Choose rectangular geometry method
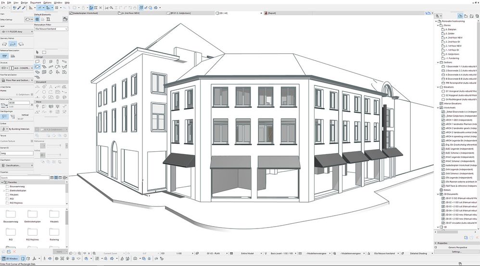The image size is (480, 266). tap(13, 44)
